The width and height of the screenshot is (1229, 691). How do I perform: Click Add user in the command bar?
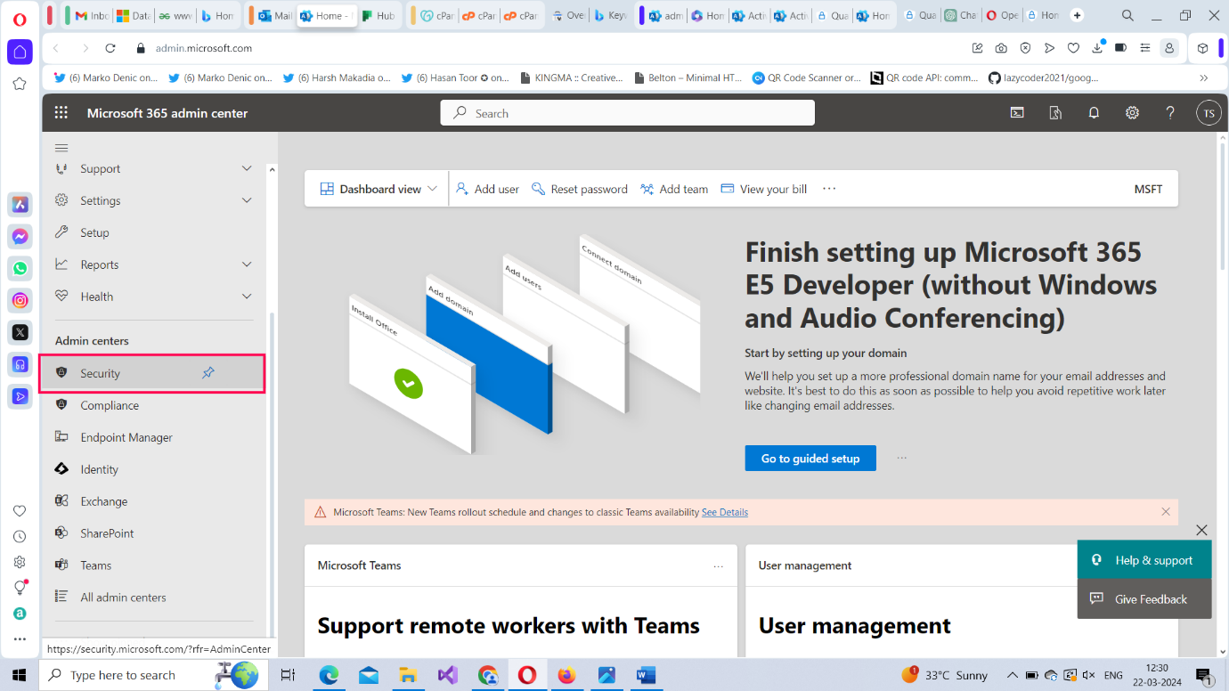point(487,189)
